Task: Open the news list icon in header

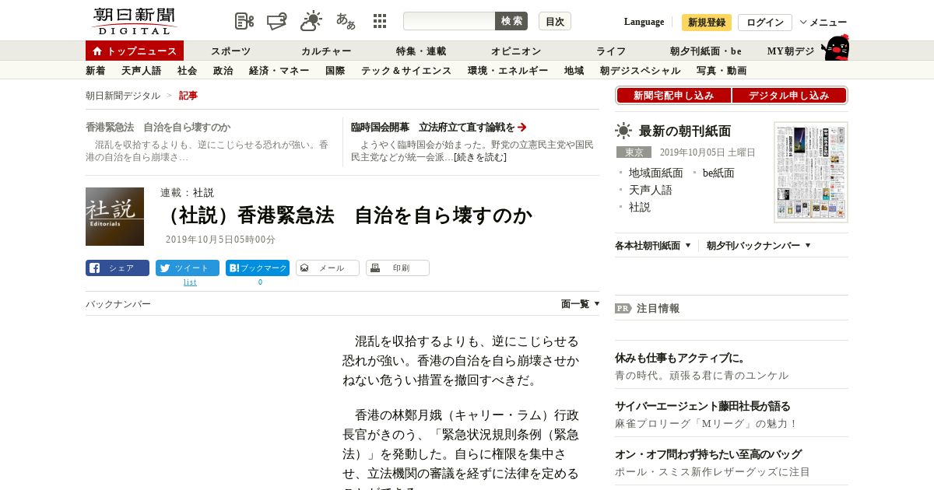Action: 244,21
